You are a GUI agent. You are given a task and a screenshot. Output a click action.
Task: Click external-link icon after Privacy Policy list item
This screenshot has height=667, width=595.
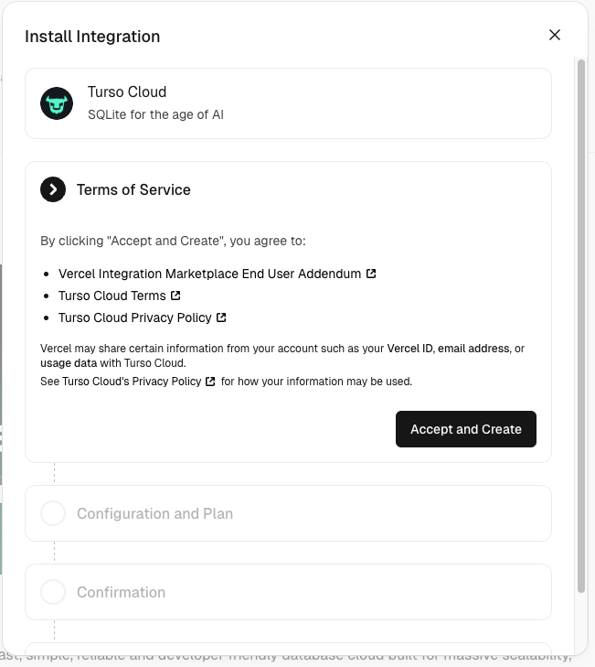tap(221, 317)
